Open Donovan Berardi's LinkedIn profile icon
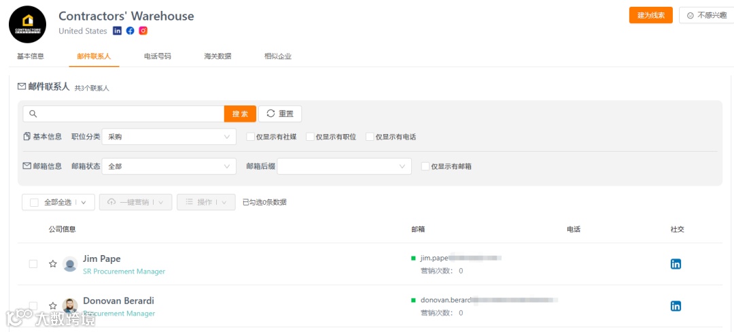Viewport: 734px width, 332px height. 676,306
